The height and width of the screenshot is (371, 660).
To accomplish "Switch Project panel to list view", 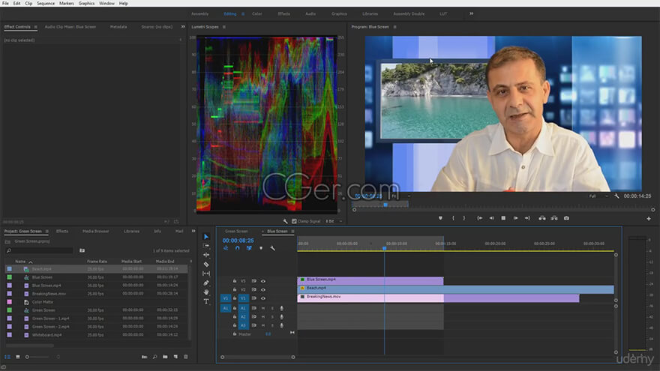I will [x=7, y=357].
